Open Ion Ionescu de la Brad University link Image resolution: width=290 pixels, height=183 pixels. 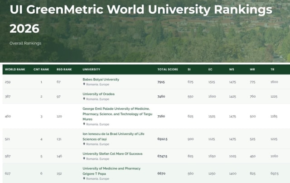(113, 137)
